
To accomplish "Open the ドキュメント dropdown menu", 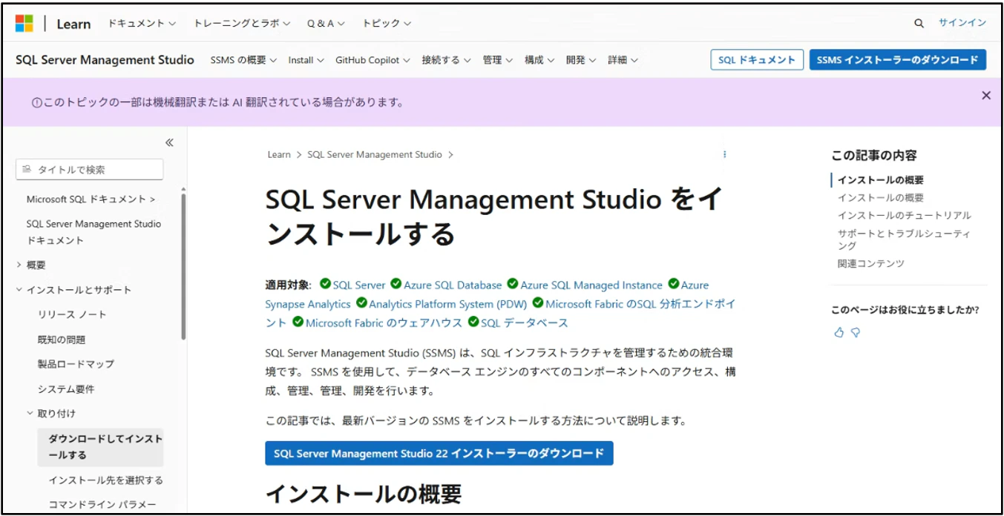I will [142, 24].
